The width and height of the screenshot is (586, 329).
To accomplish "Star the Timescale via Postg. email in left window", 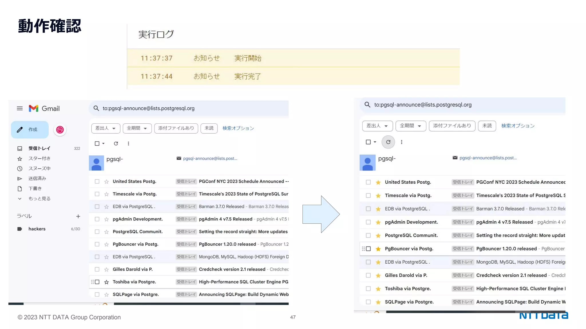I will (106, 194).
